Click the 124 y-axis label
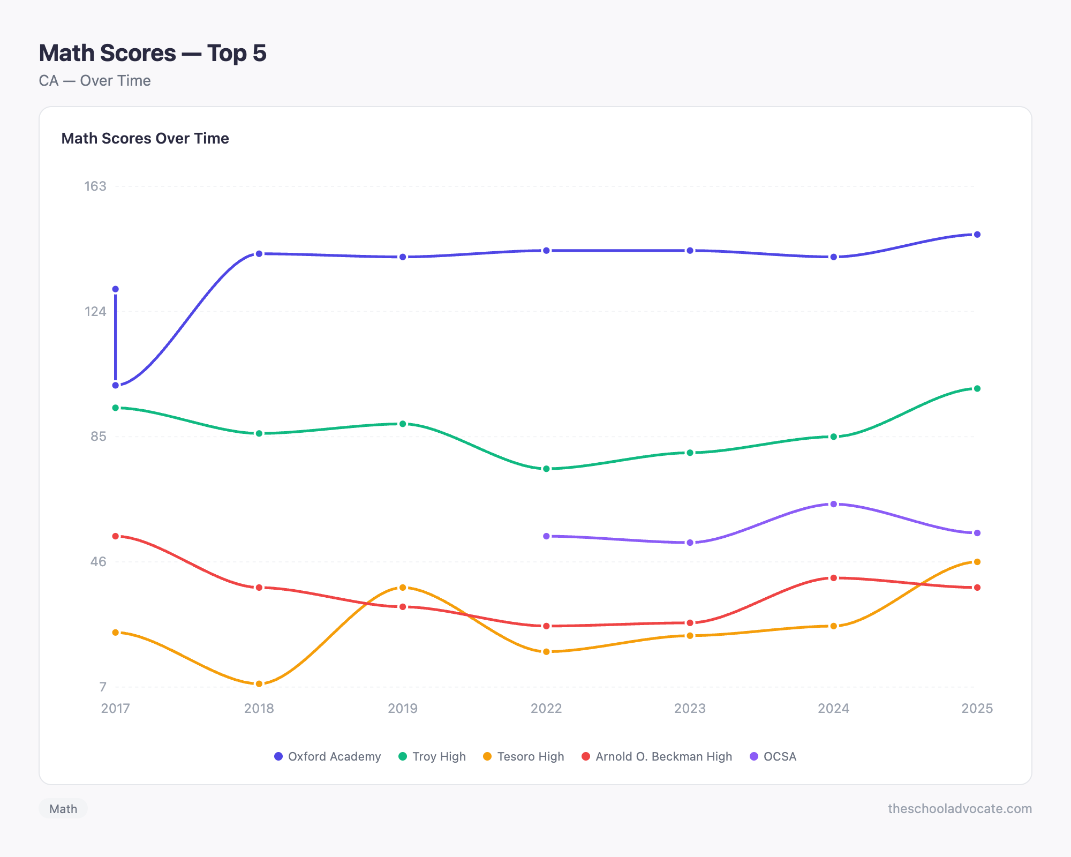 [x=95, y=311]
